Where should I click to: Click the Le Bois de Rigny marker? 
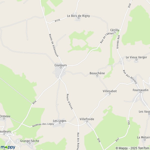78,18
